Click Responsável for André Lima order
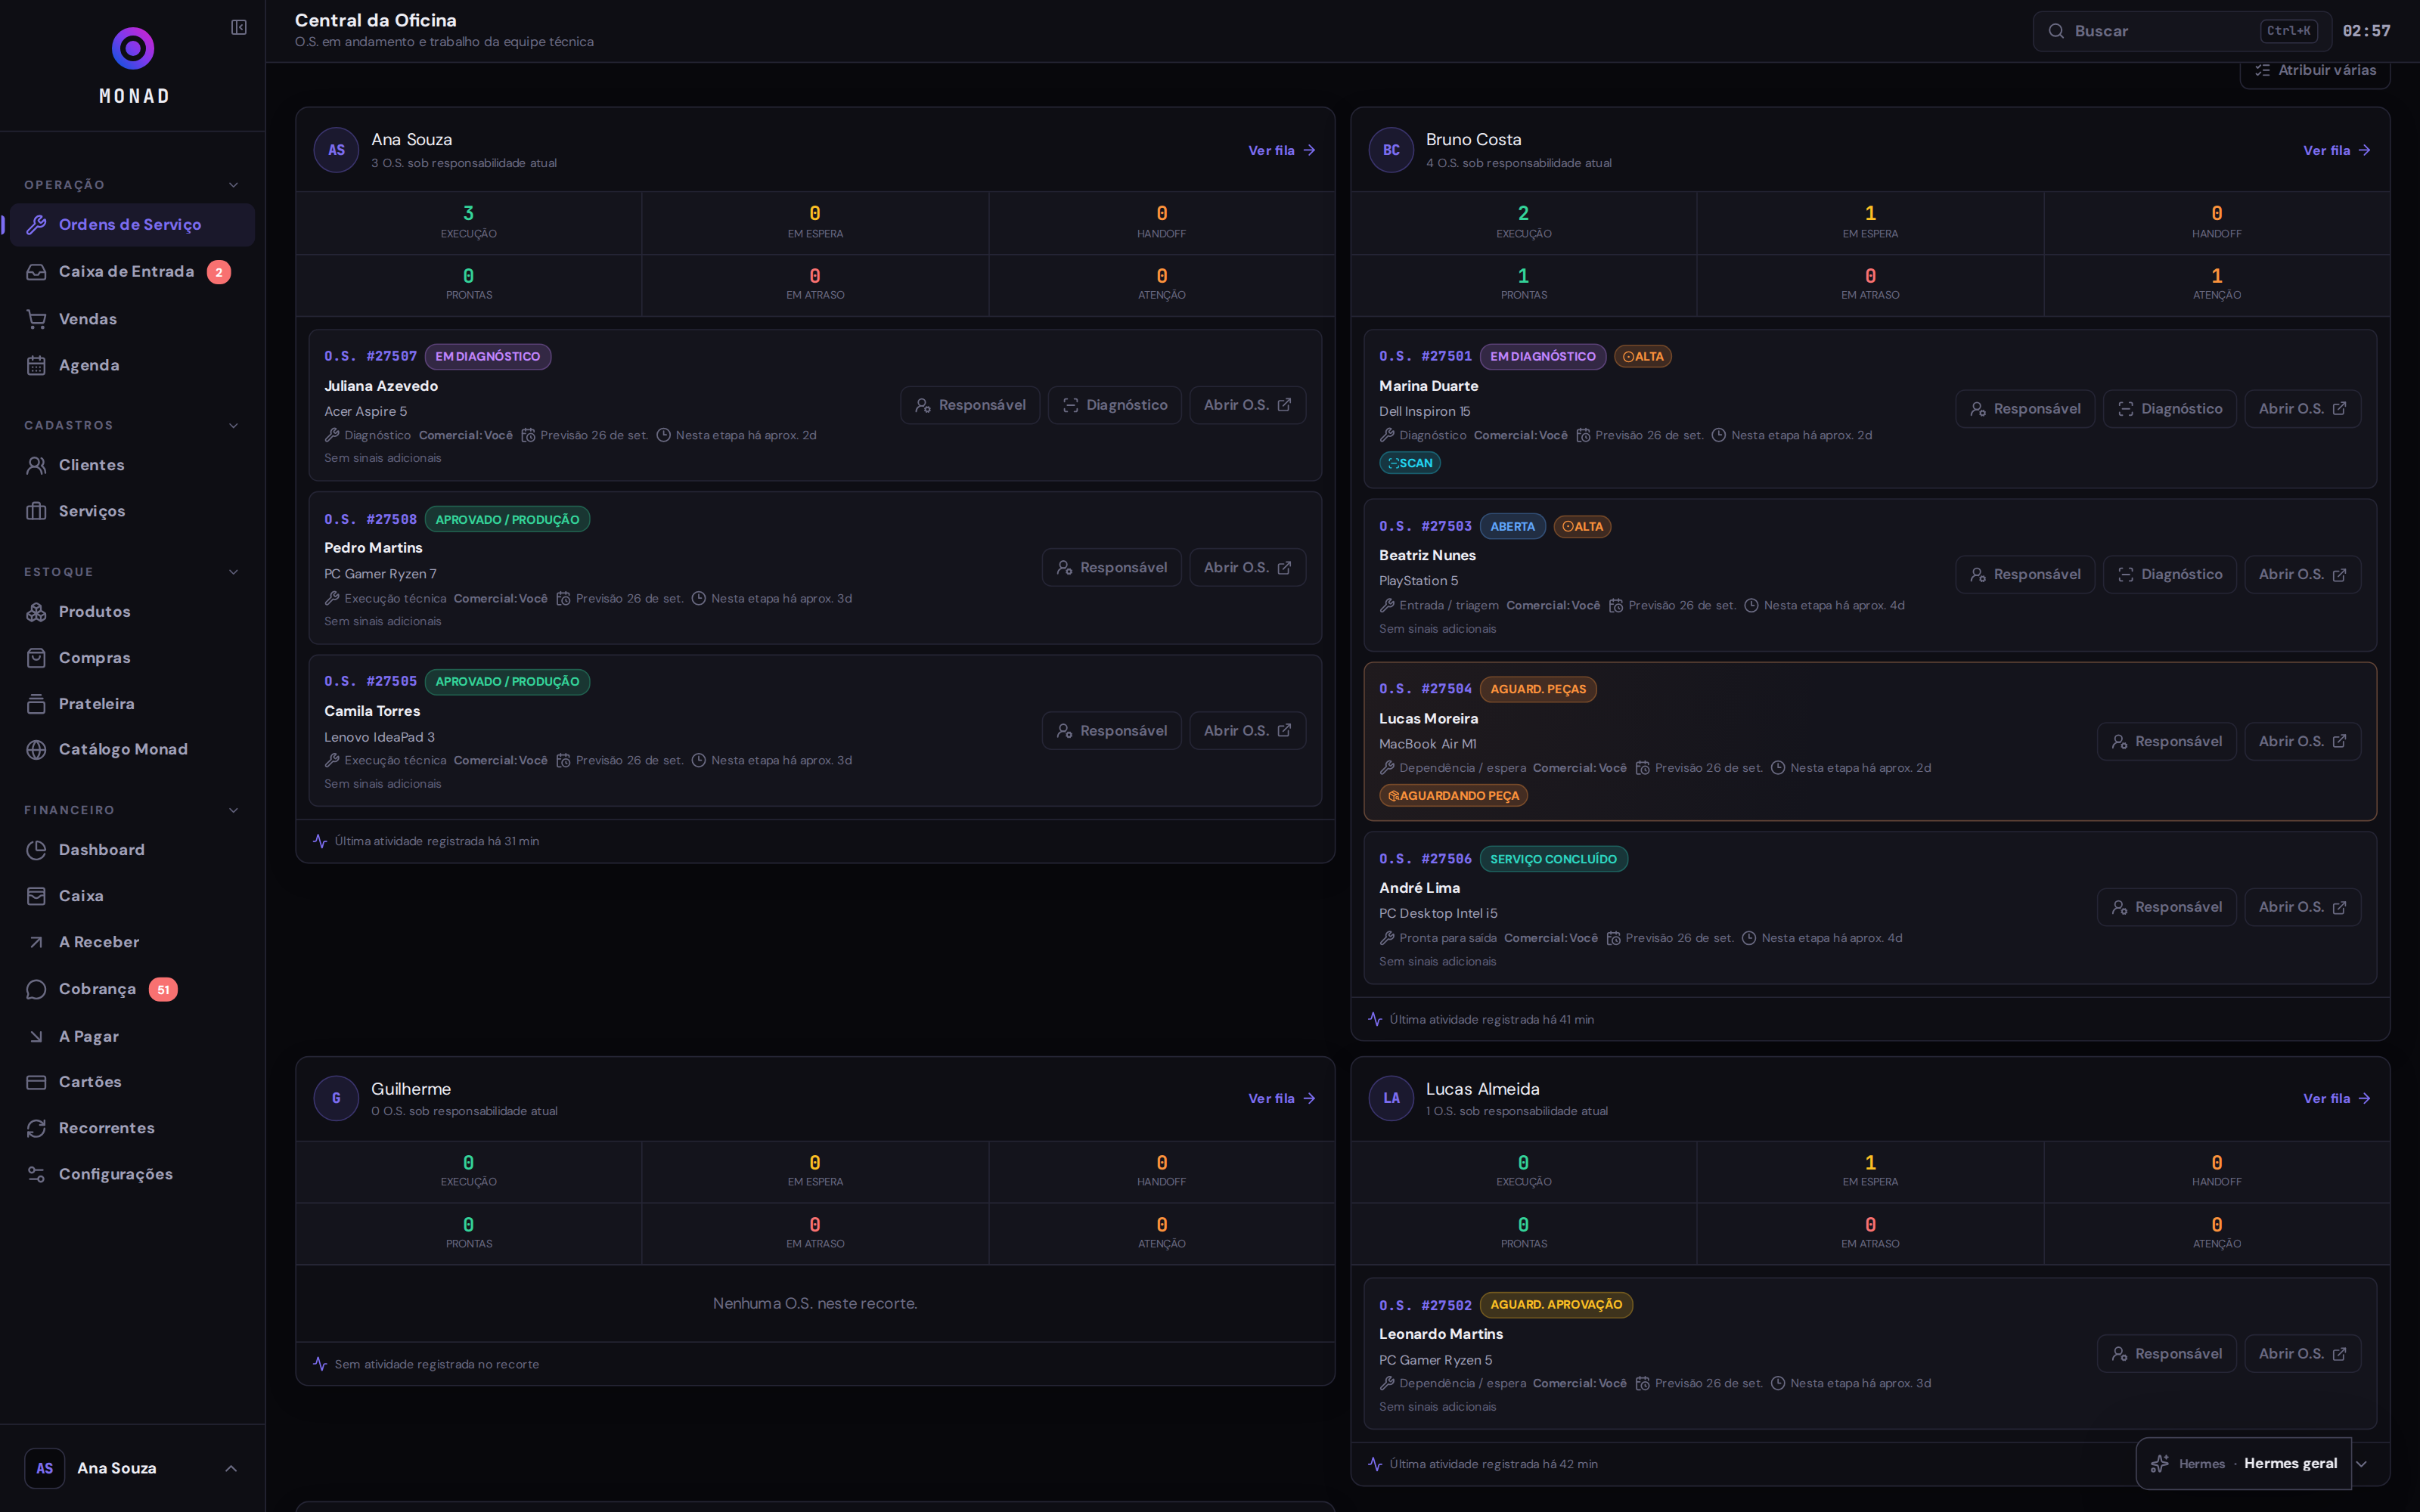 pos(2167,907)
